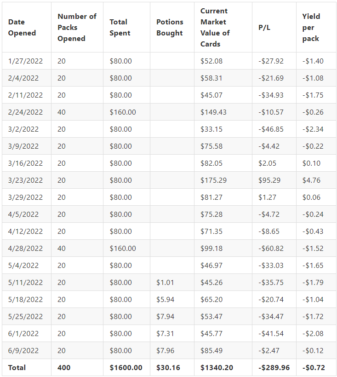Click the $30.16 potions total cell

[x=172, y=368]
